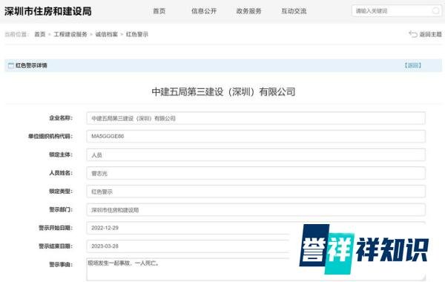
Task: Click the 返回主题 link
Action: [430, 34]
